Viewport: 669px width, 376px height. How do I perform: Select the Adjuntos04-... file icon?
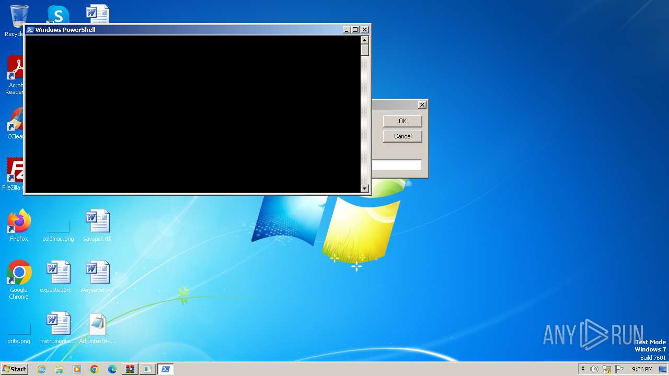coord(97,328)
